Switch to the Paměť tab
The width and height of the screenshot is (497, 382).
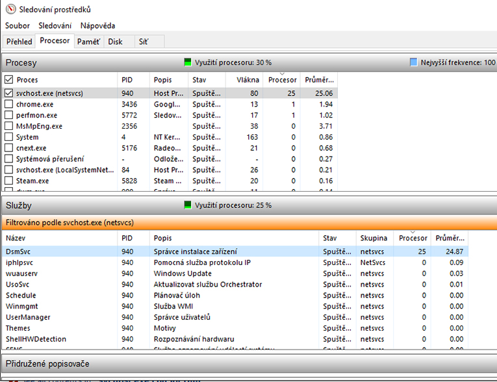[x=88, y=42]
